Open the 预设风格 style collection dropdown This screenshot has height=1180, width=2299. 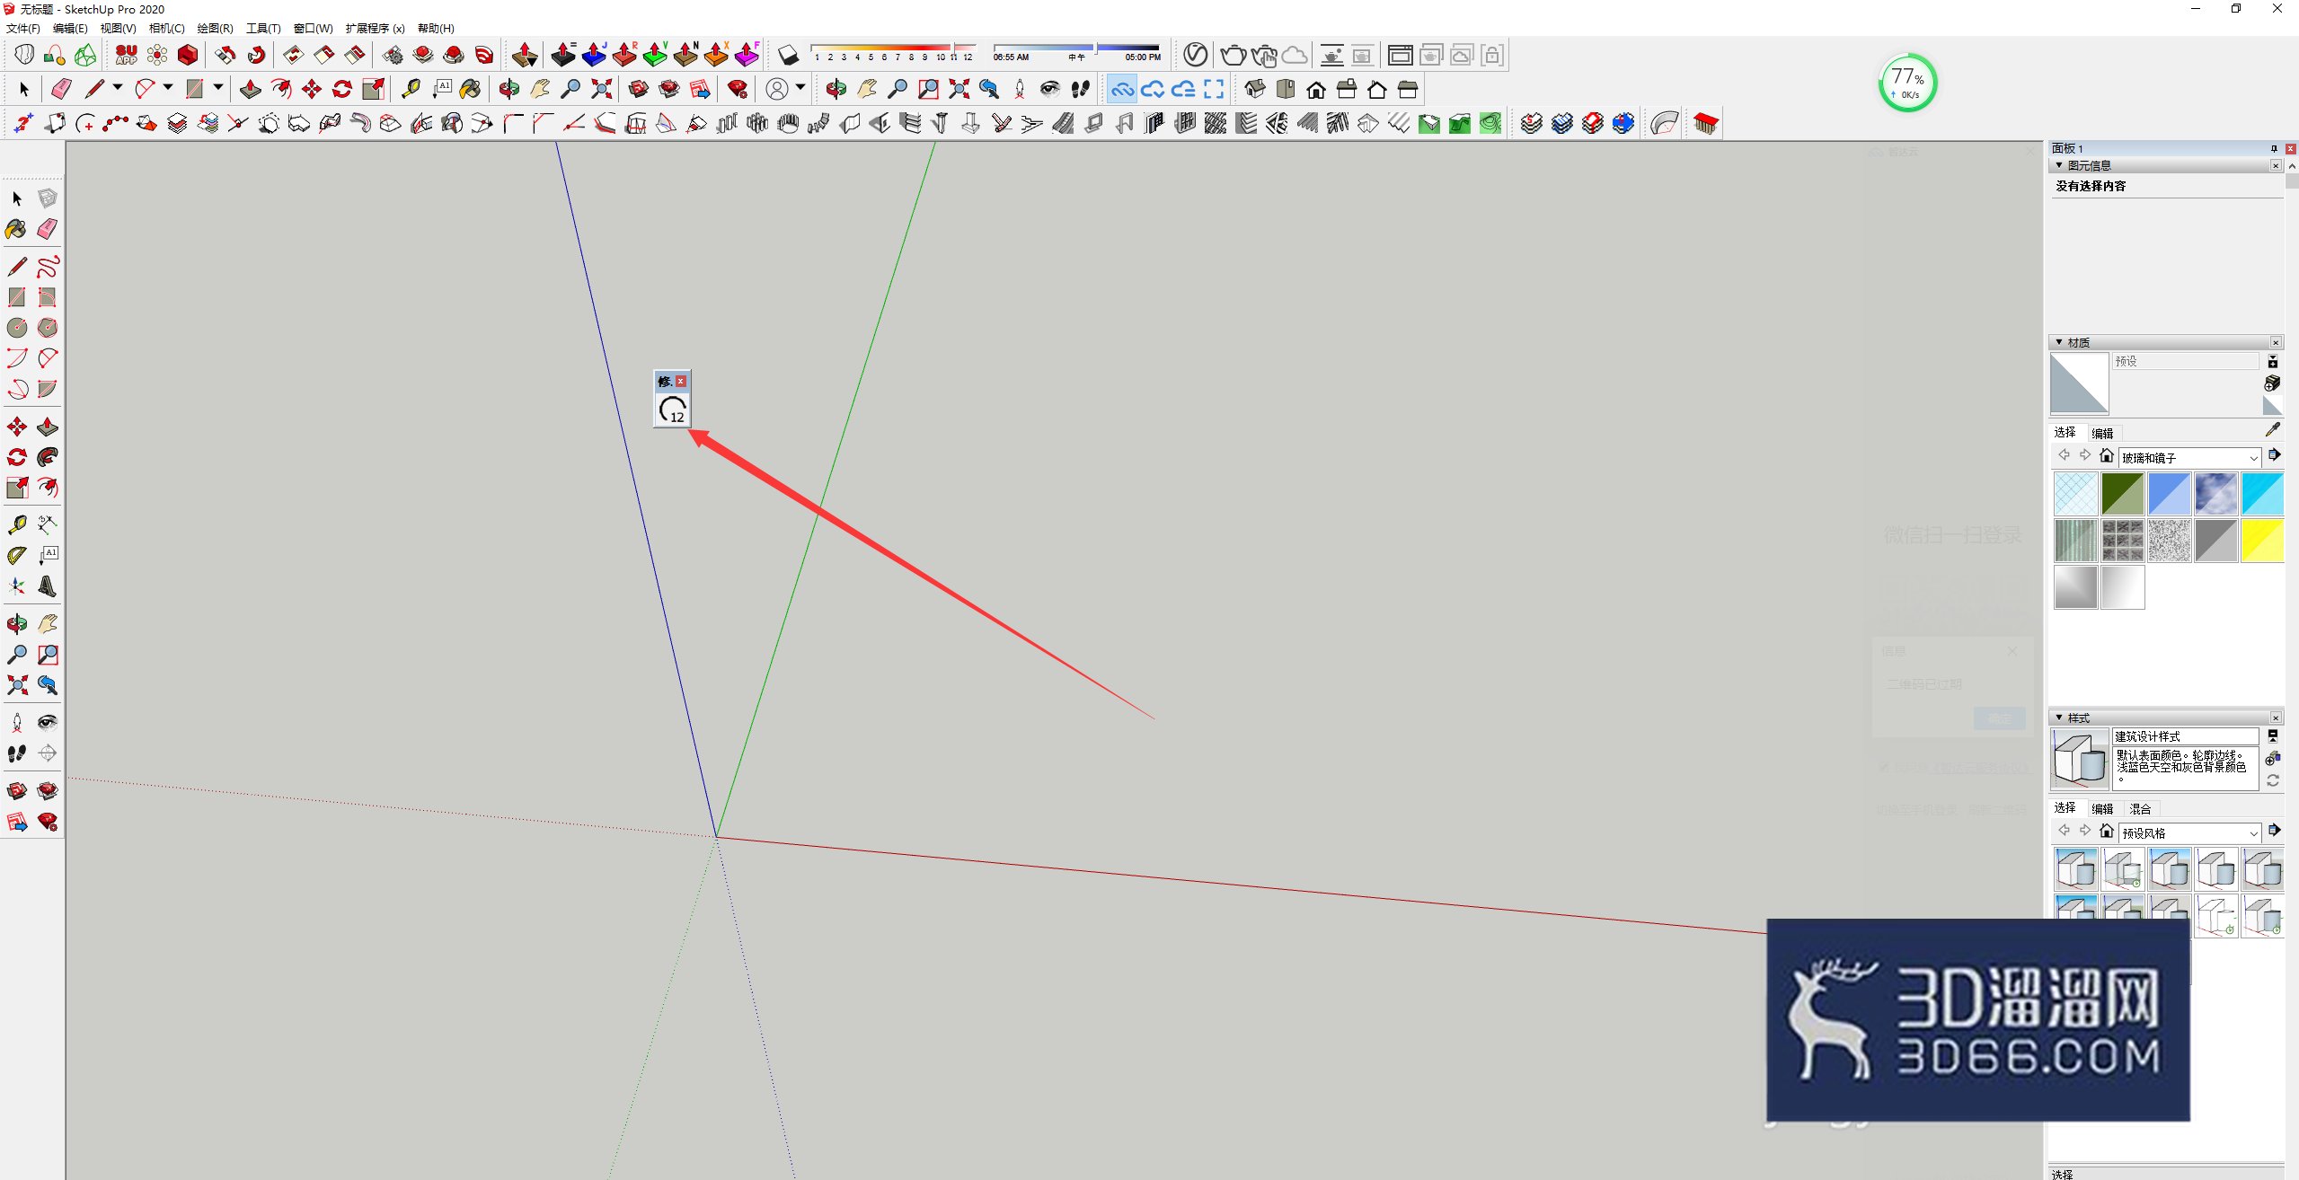(2189, 832)
